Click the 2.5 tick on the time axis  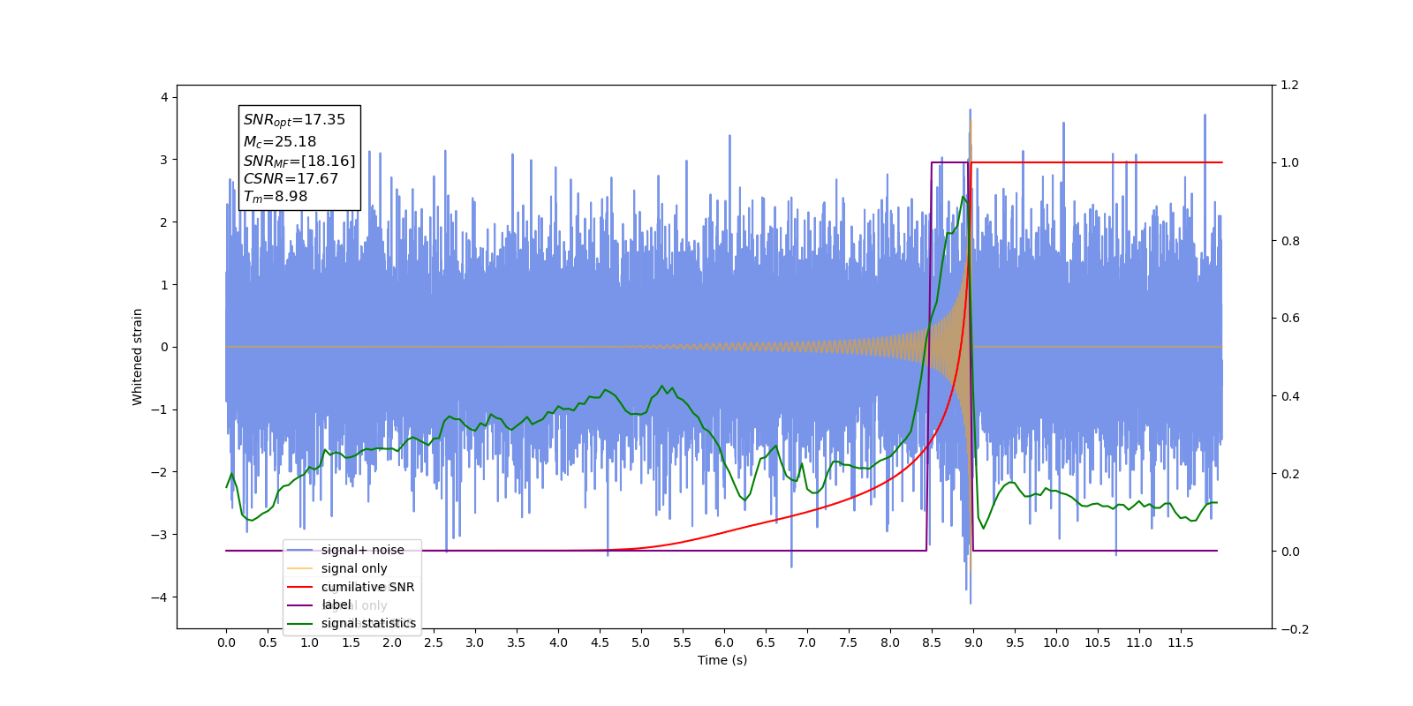(434, 642)
